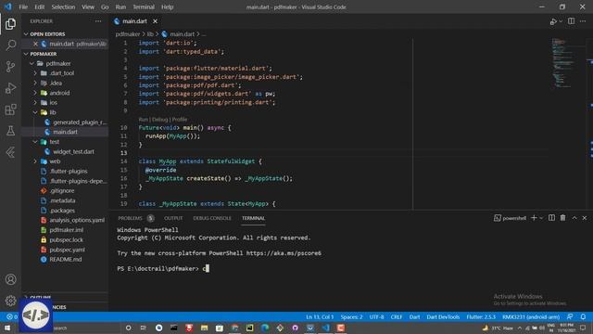Open Task View from the taskbar

click(143, 328)
